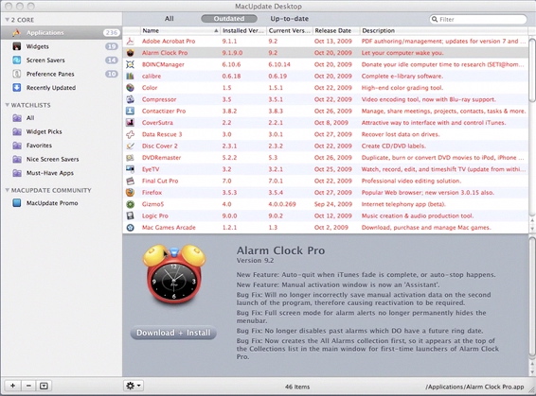536x396 pixels.
Task: Click the 6.10.14 current version for BOINCManager
Action: (279, 64)
